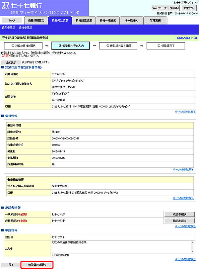Screen dimensions: 199x270
Task: Click 申請情報 section heading
Action: tap(11, 230)
